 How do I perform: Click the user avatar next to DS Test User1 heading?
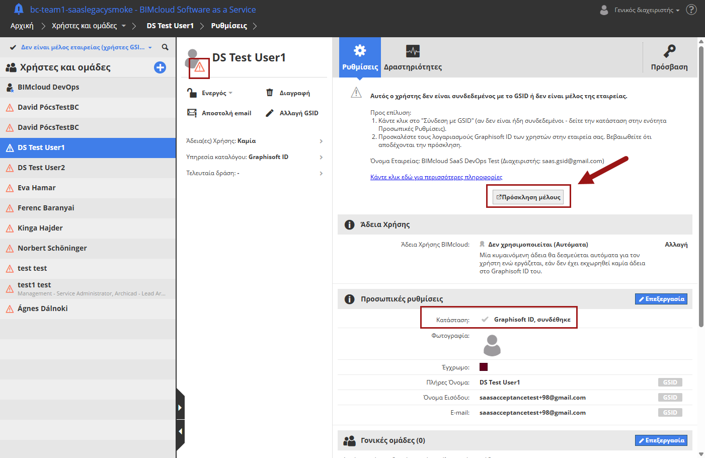coord(192,58)
